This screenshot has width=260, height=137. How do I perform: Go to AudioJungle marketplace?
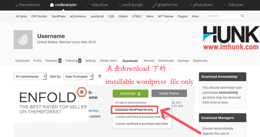(x=130, y=5)
